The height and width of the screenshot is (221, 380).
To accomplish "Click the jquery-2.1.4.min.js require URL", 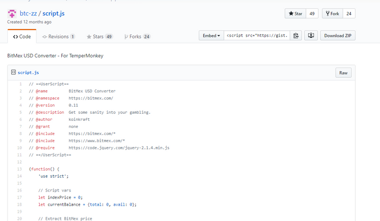I will 119,148.
